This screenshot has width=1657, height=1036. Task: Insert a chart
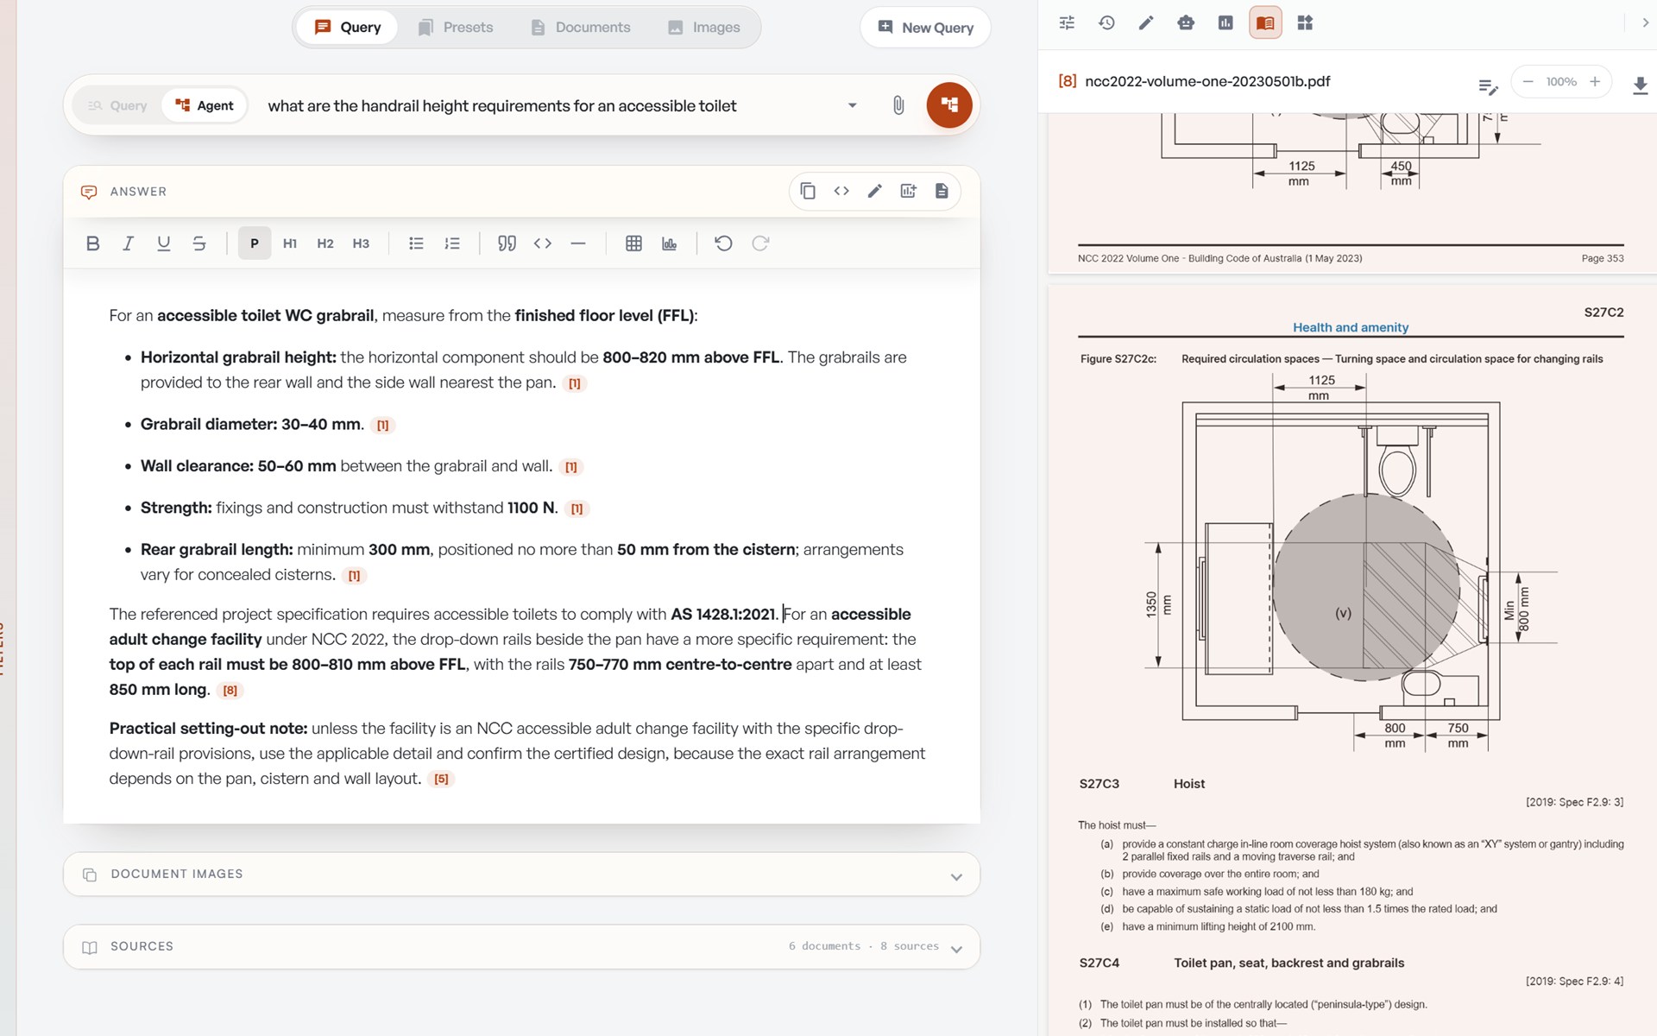pyautogui.click(x=669, y=243)
